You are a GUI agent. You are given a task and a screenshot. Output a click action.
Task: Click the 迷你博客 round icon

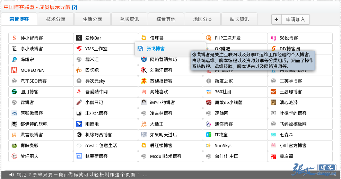(209, 124)
